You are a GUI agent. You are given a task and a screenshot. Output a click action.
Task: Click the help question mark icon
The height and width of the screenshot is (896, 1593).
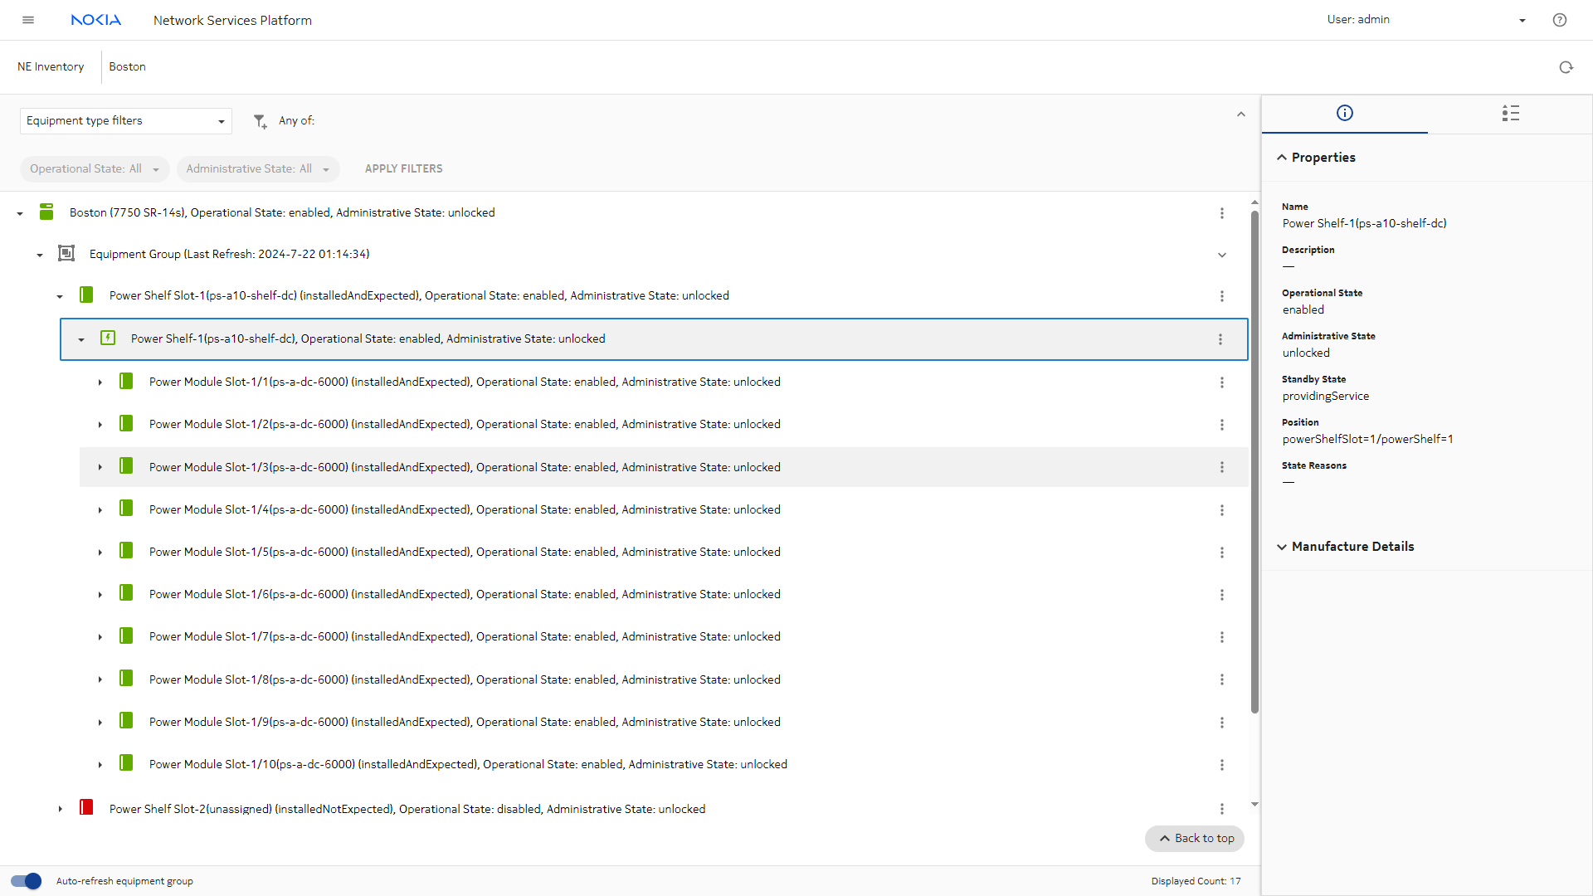click(1559, 20)
